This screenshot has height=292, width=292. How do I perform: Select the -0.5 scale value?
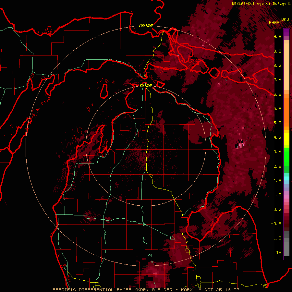[276, 224]
